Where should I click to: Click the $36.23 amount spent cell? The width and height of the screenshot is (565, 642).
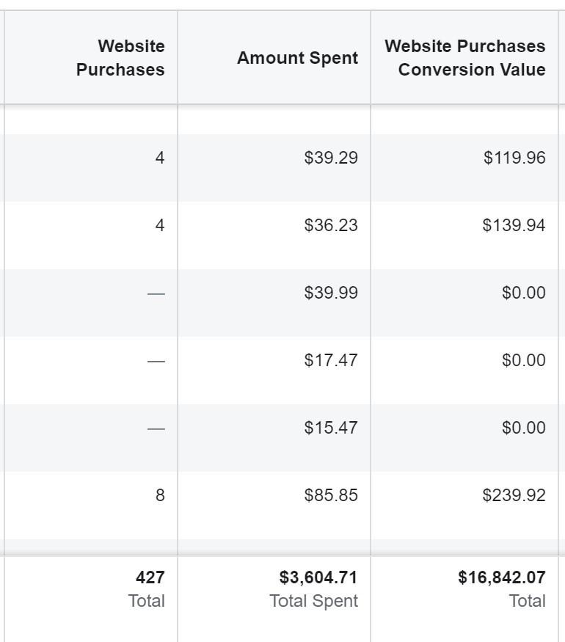point(331,225)
